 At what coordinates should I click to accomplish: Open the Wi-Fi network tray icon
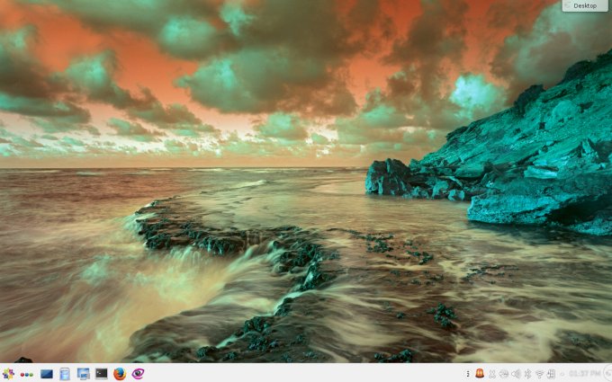coord(539,374)
